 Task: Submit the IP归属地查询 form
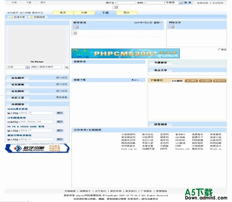tap(60, 122)
